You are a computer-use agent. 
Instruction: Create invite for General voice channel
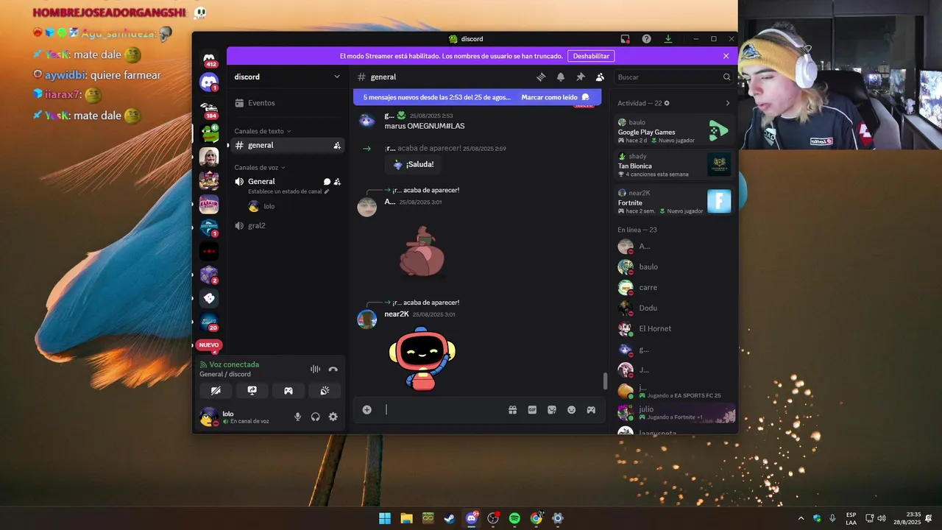[x=337, y=182]
